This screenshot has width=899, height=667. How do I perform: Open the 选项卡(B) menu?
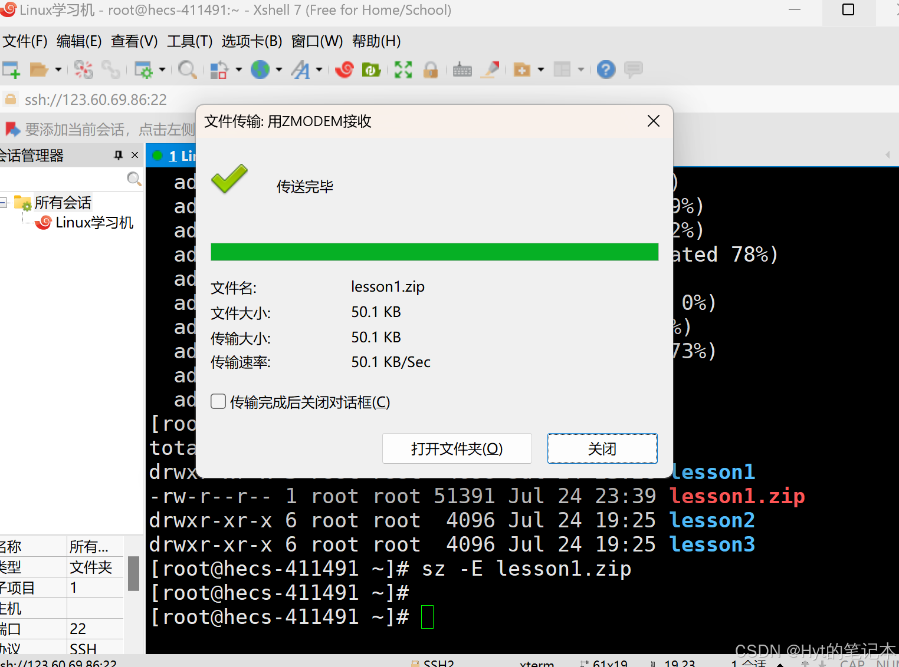(252, 41)
